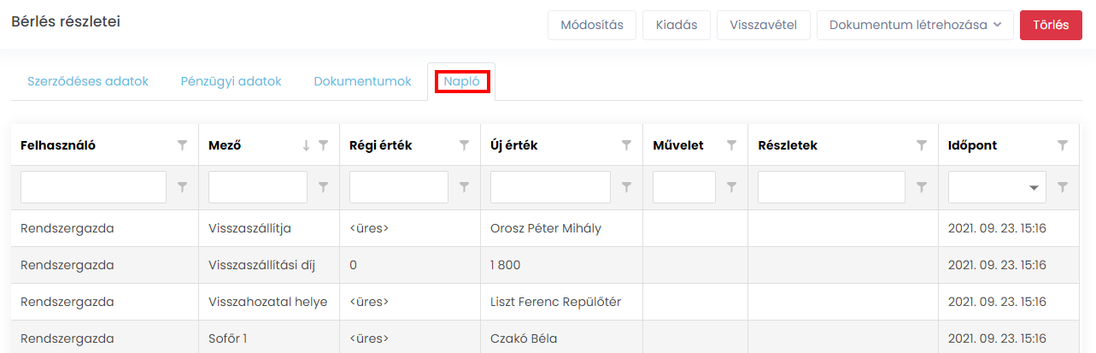Image resolution: width=1096 pixels, height=353 pixels.
Task: Click filter icon in Művelet column header
Action: point(732,145)
